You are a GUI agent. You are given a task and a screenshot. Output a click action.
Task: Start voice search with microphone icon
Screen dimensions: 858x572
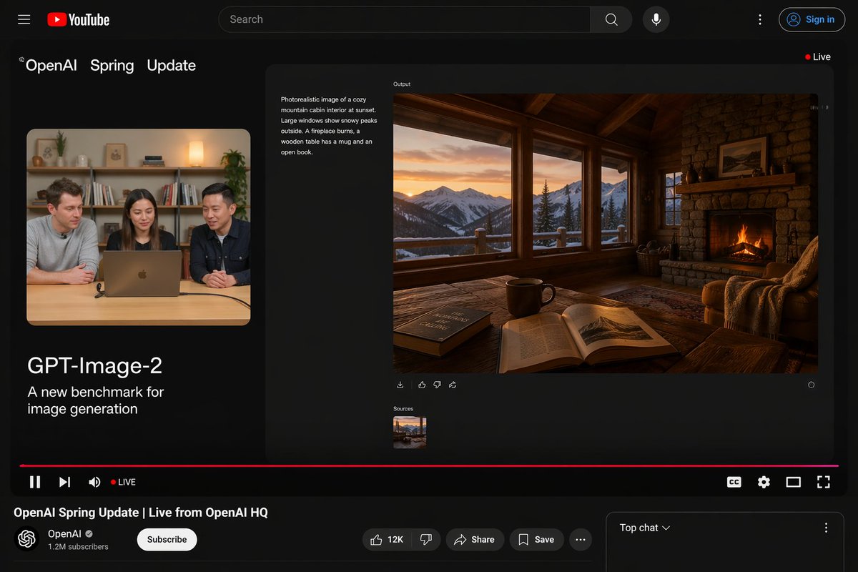coord(656,19)
